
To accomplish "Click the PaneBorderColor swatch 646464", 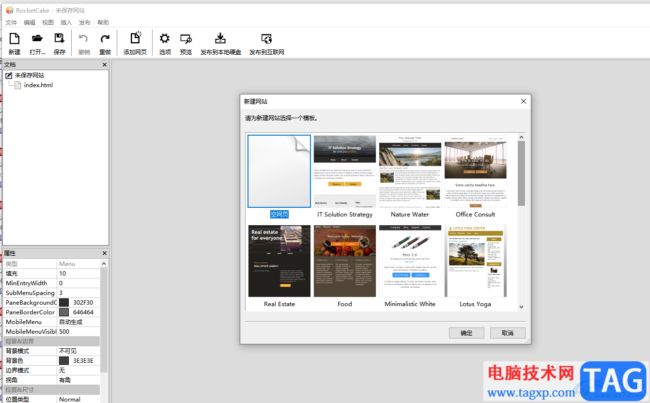I will 64,312.
